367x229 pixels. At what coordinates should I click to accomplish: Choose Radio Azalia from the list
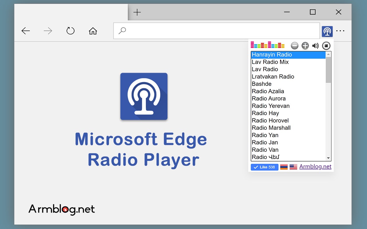pos(288,91)
